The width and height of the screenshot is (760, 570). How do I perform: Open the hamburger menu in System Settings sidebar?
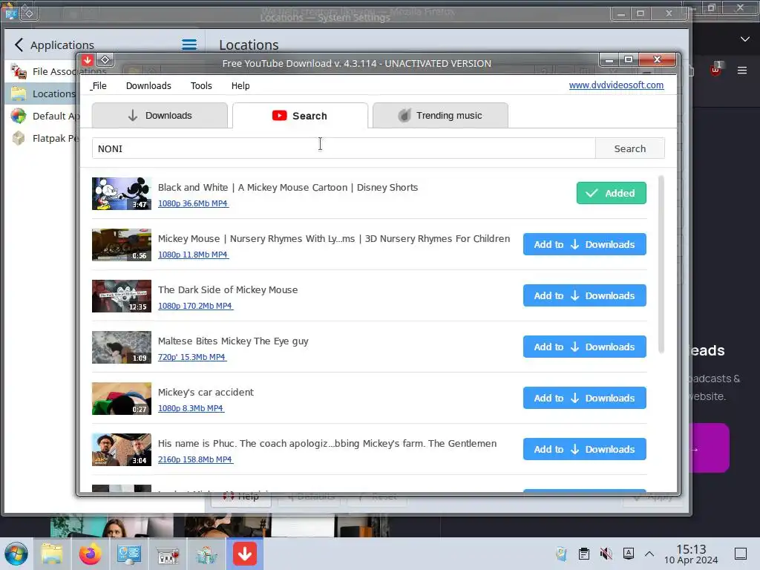point(189,45)
